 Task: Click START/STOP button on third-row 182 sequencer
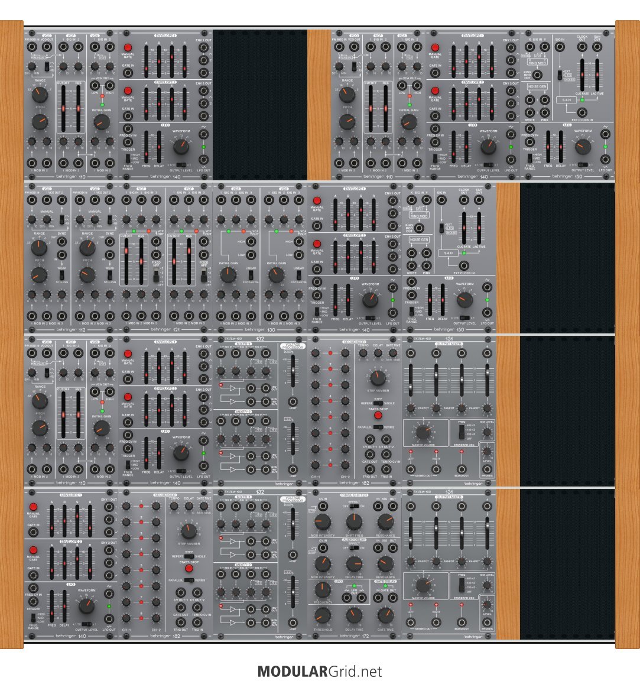[378, 415]
